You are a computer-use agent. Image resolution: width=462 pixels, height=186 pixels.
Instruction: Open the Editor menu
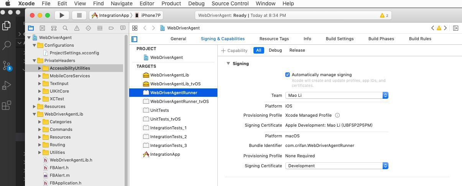[147, 3]
